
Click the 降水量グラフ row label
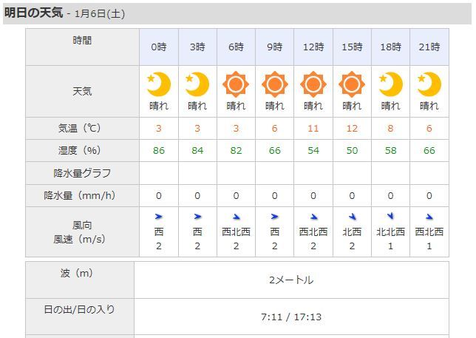coord(82,173)
